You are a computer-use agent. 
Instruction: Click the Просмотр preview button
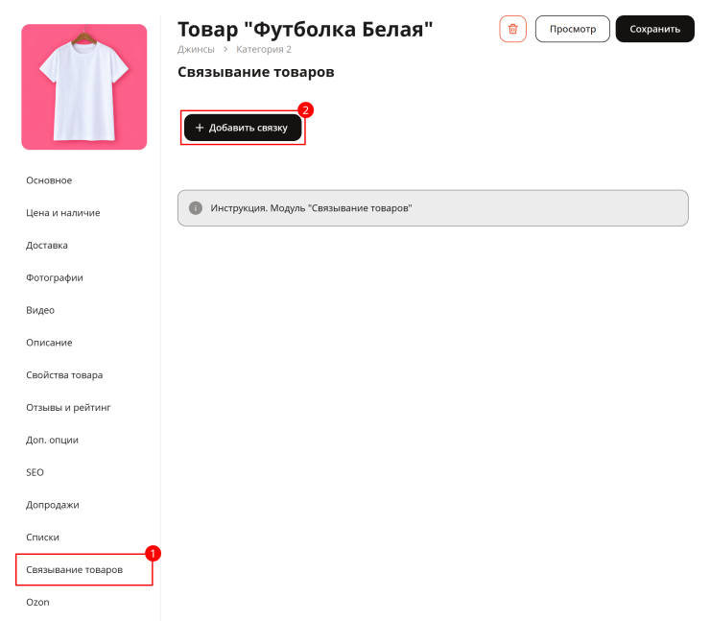point(573,29)
